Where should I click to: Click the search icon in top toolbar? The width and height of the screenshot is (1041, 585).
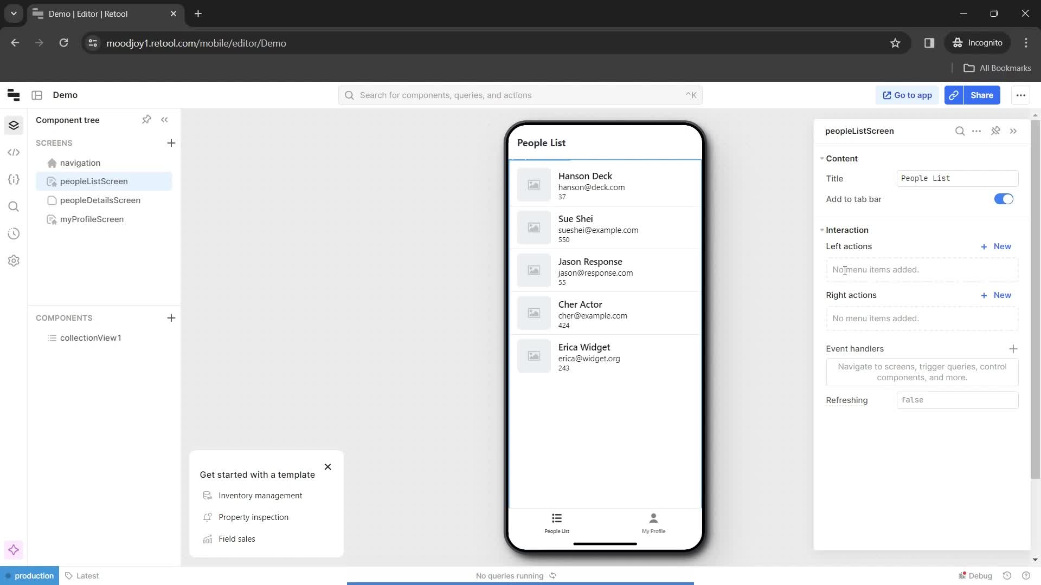coord(350,95)
